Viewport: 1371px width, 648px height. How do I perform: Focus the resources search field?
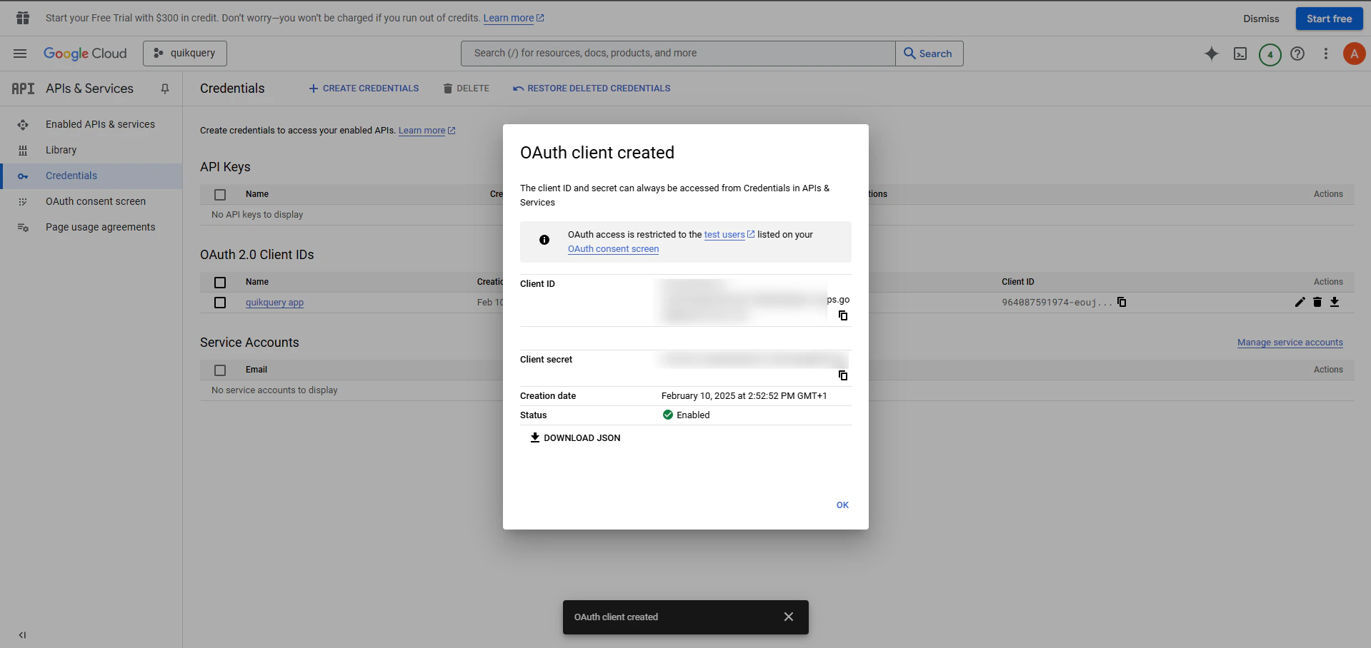pos(678,54)
